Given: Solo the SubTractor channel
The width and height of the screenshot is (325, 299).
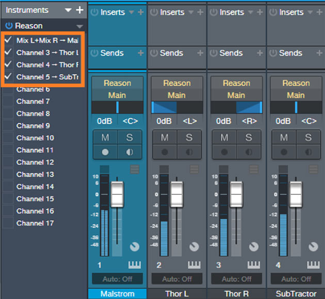Looking at the screenshot, I should [x=307, y=138].
